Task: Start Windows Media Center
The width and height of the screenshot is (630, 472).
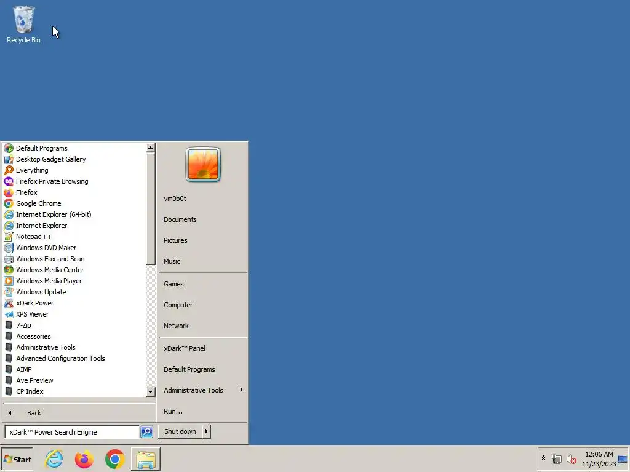Action: tap(50, 270)
